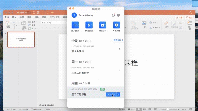Open the 开始 ribbon tab
This screenshot has height=111, width=198.
[7, 17]
